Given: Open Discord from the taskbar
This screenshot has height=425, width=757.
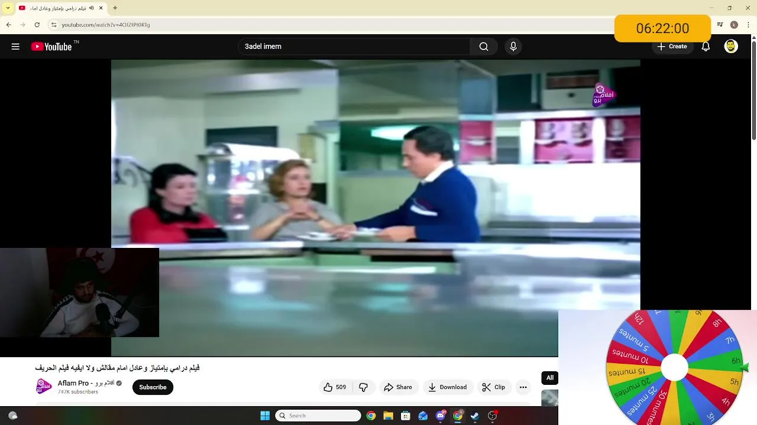Looking at the screenshot, I should (441, 416).
